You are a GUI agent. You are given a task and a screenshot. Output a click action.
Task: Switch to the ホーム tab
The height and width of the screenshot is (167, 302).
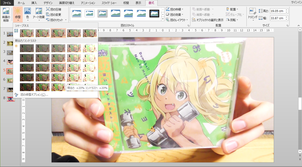(21, 3)
